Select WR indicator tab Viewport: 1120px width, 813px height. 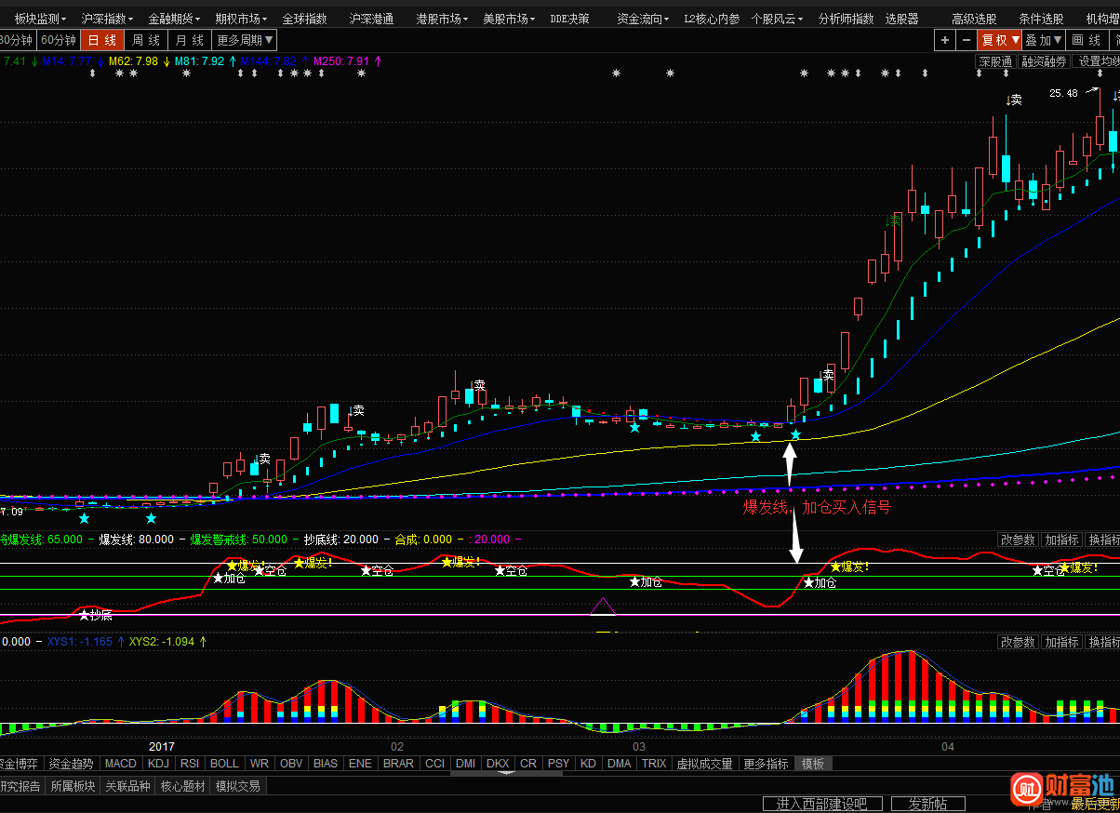(x=260, y=764)
